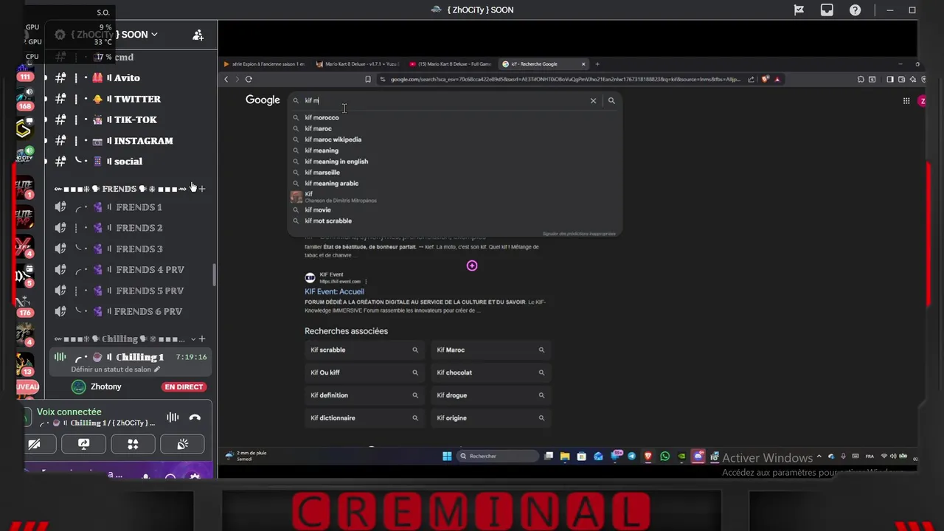Select suggestion kif meaning in english
944x531 pixels.
point(454,162)
